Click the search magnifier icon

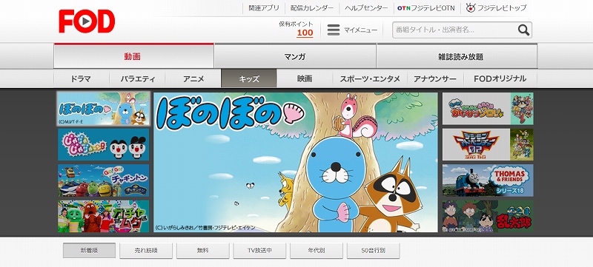523,30
